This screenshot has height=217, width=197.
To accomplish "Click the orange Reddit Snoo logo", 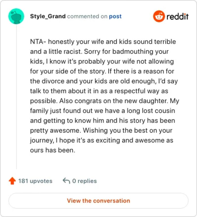I will click(x=159, y=16).
